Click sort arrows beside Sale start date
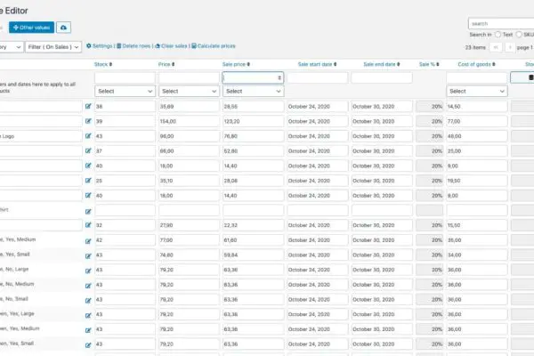The width and height of the screenshot is (534, 356). [336, 64]
